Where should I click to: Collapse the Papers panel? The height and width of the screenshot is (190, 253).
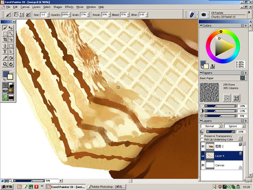tap(201, 73)
